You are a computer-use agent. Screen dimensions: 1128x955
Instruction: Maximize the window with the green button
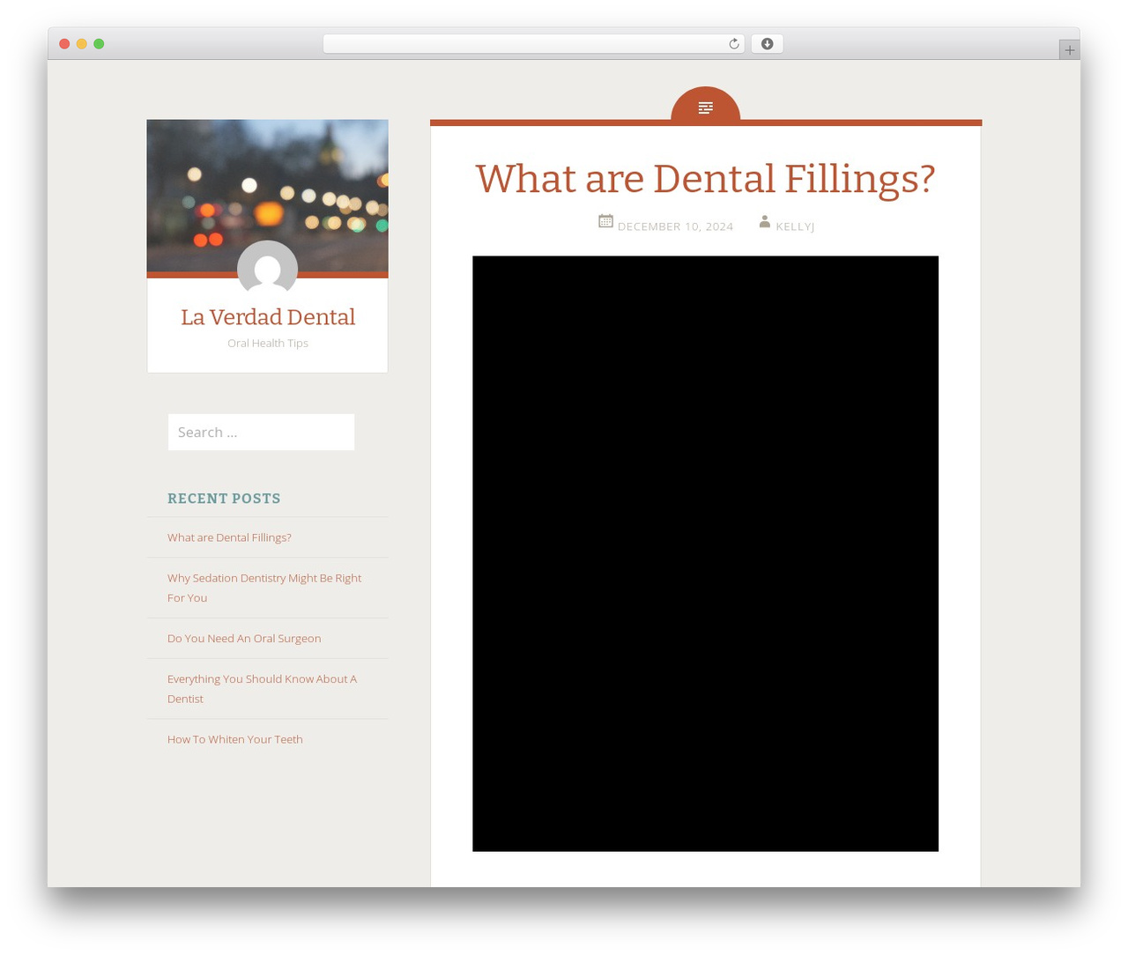99,44
